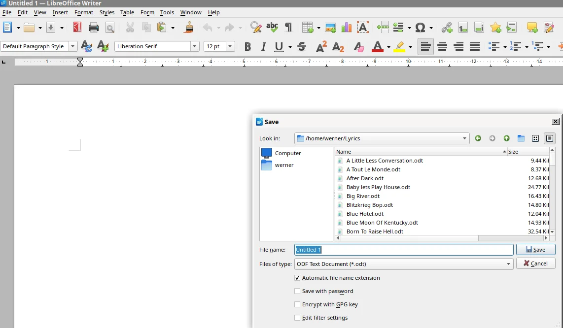Cancel the Save dialog
The height and width of the screenshot is (328, 563).
click(x=536, y=263)
